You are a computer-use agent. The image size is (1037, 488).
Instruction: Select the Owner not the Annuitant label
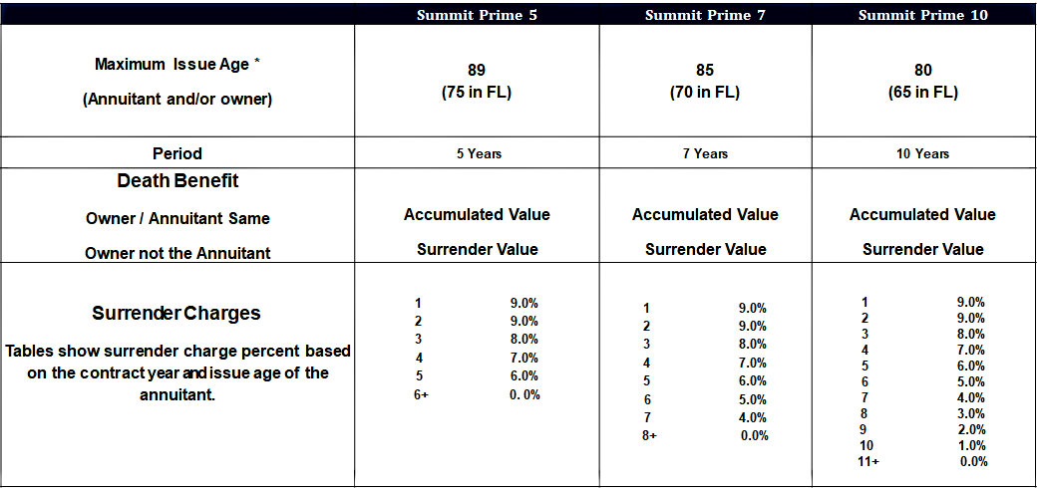pyautogui.click(x=177, y=253)
